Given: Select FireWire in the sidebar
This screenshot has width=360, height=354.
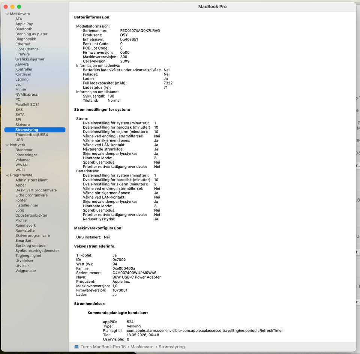Looking at the screenshot, I should click(22, 54).
